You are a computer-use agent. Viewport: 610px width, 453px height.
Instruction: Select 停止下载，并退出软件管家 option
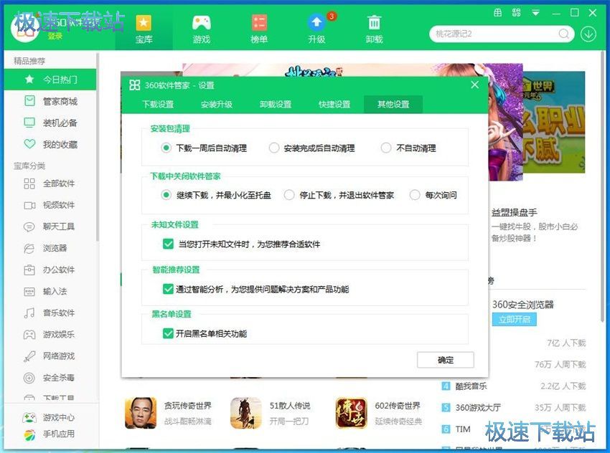(x=339, y=195)
